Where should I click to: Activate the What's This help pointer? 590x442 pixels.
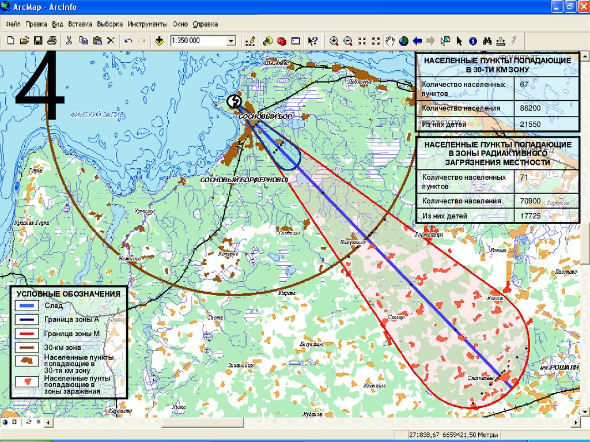click(313, 41)
